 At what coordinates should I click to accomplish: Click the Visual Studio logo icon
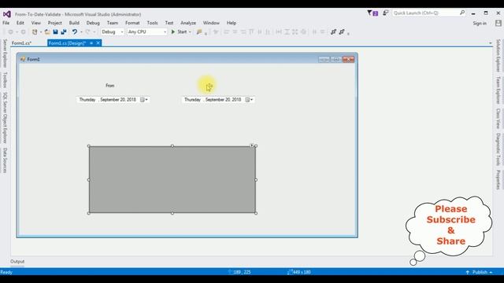[7, 14]
